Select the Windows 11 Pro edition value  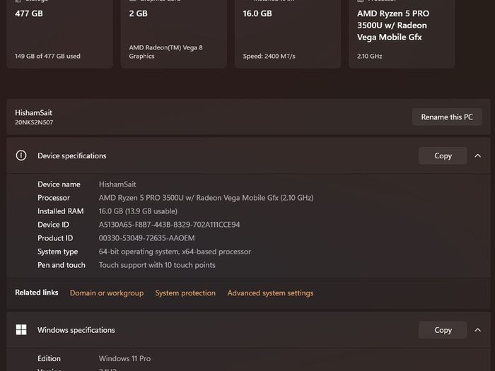[124, 359]
